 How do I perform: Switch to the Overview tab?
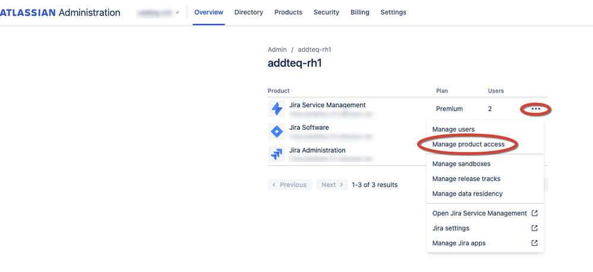click(x=209, y=12)
